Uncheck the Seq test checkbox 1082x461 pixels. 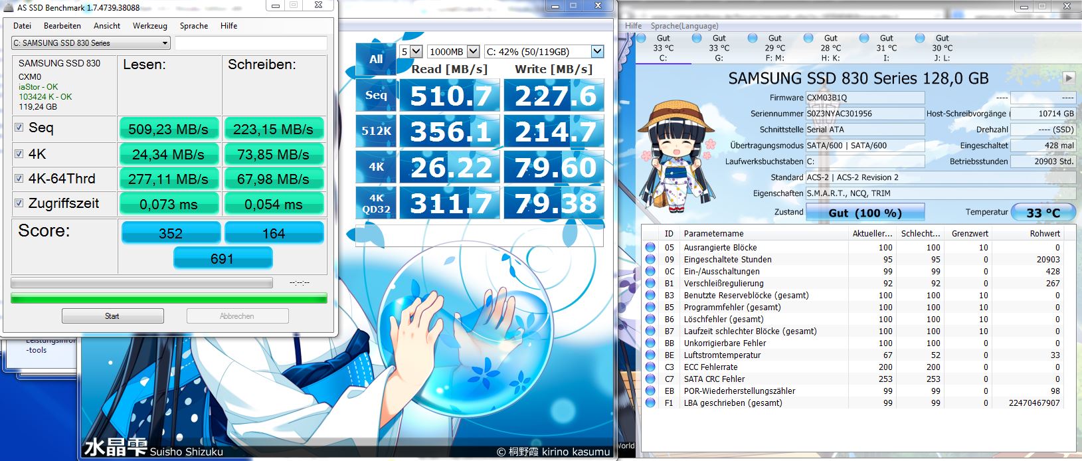click(x=19, y=128)
